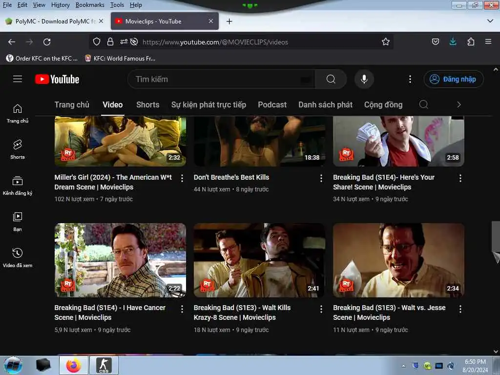Open Kênh đăng ký subscriptions
Viewport: 500px width, 375px height.
[x=18, y=186]
